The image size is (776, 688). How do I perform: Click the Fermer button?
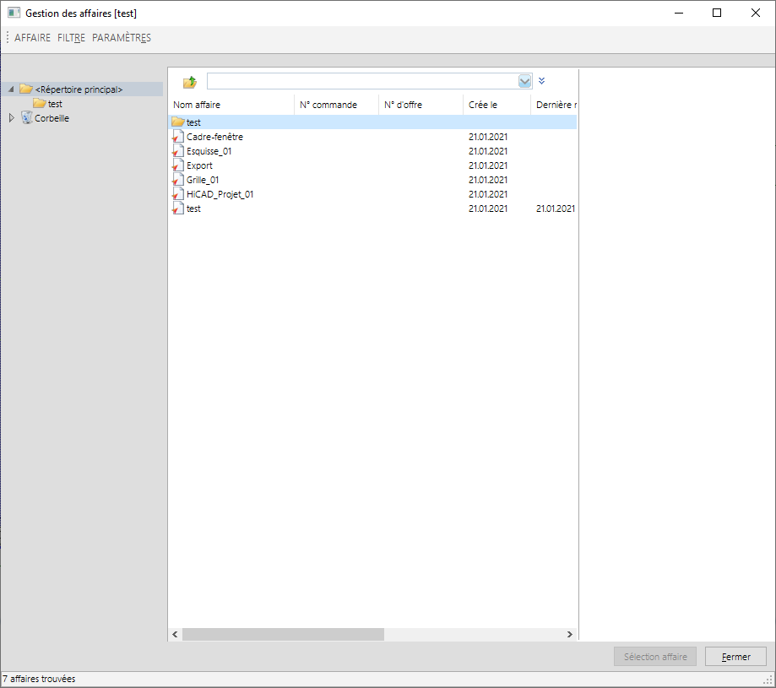coord(735,657)
